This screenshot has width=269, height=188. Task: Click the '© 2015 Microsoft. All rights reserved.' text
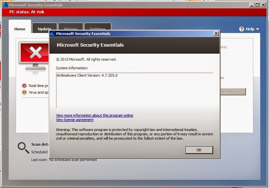86,59
